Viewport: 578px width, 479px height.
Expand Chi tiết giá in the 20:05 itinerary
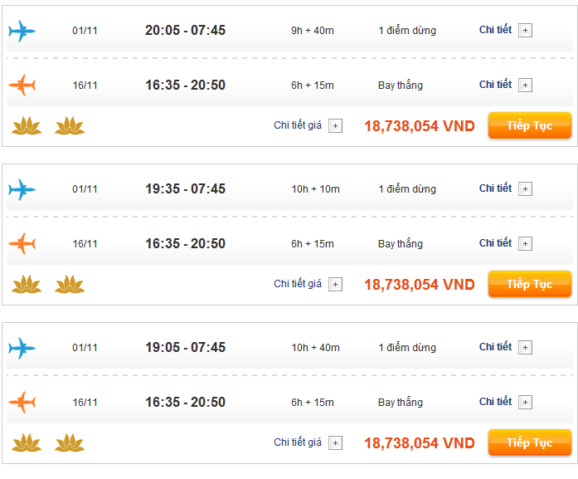pos(335,126)
